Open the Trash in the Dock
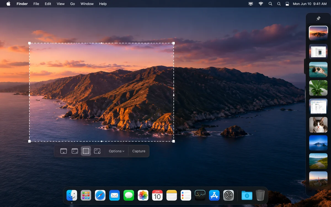Screen dimensions: 331x207 pyautogui.click(x=260, y=195)
